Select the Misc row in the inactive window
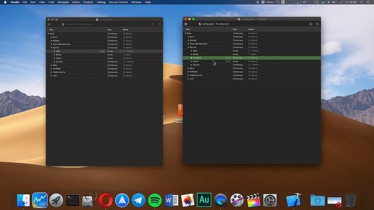The image size is (374, 210). click(105, 65)
